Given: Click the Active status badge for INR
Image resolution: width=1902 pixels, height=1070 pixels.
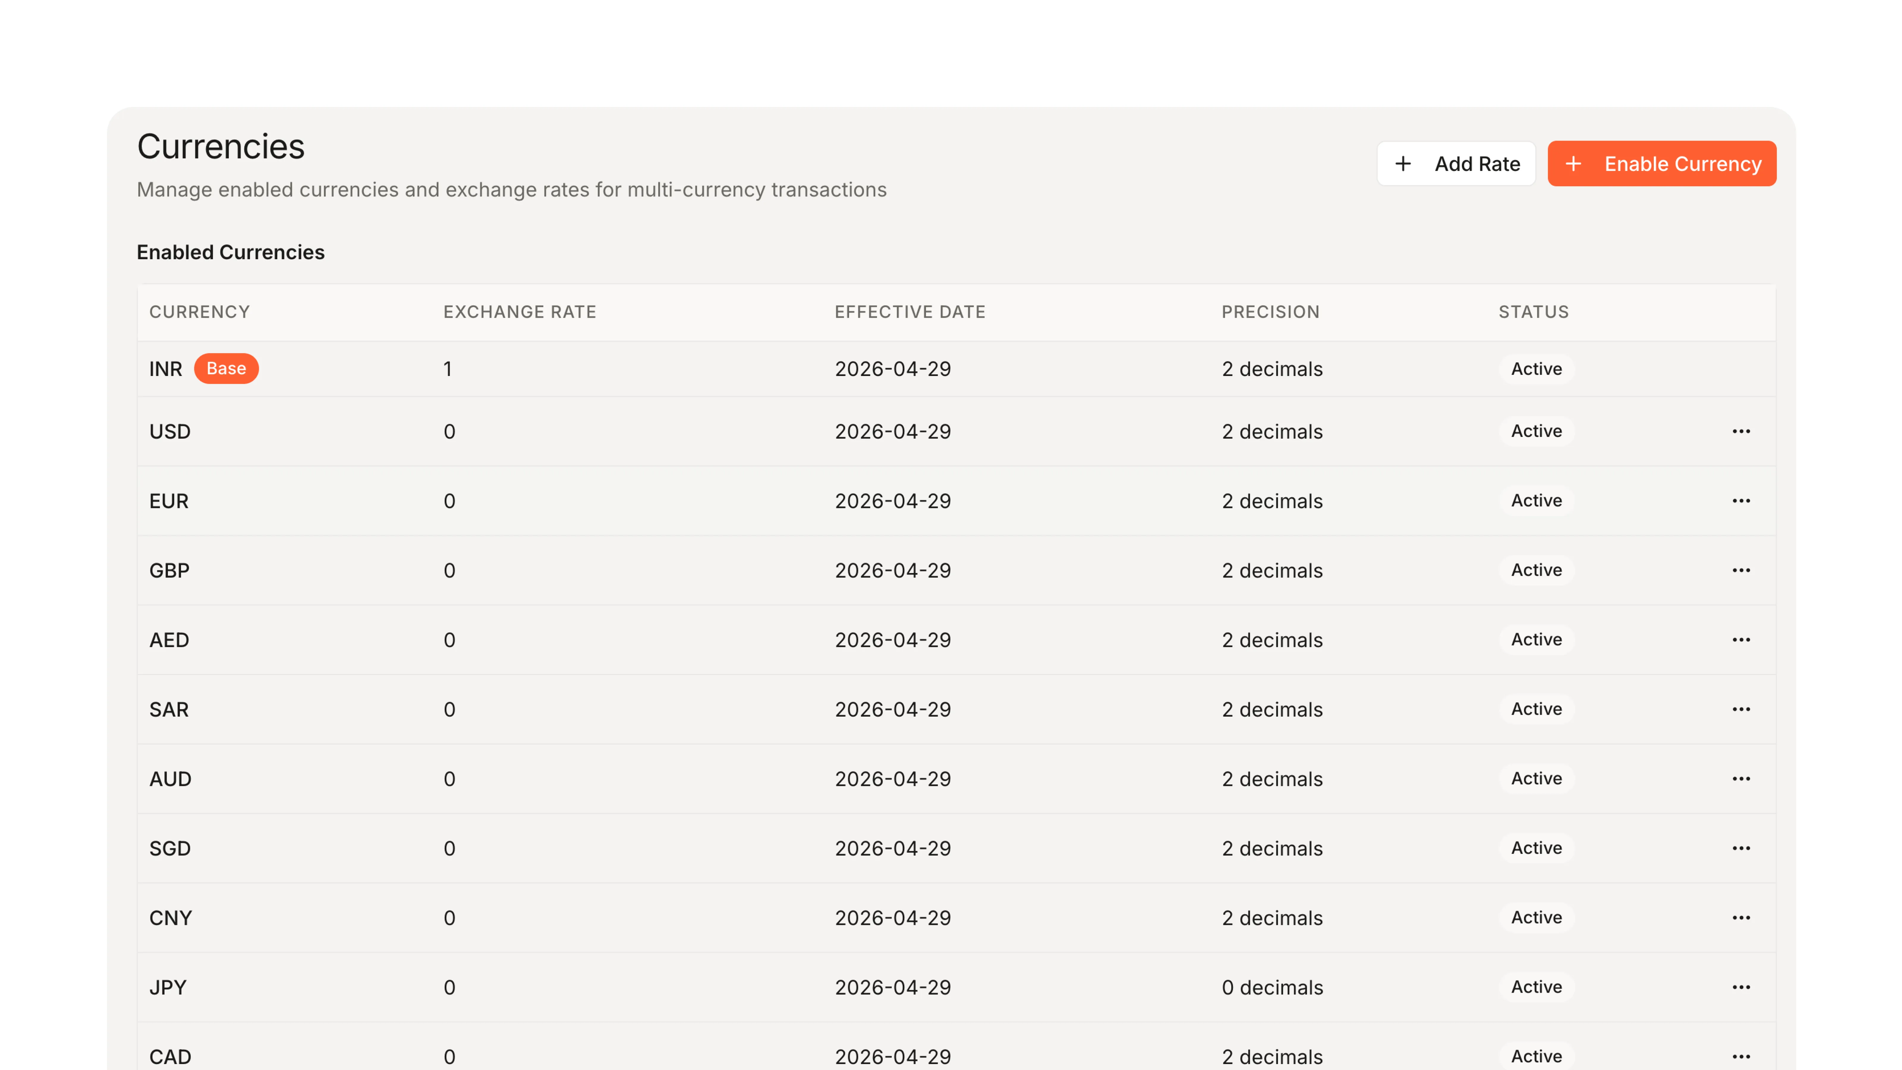Looking at the screenshot, I should [1536, 369].
